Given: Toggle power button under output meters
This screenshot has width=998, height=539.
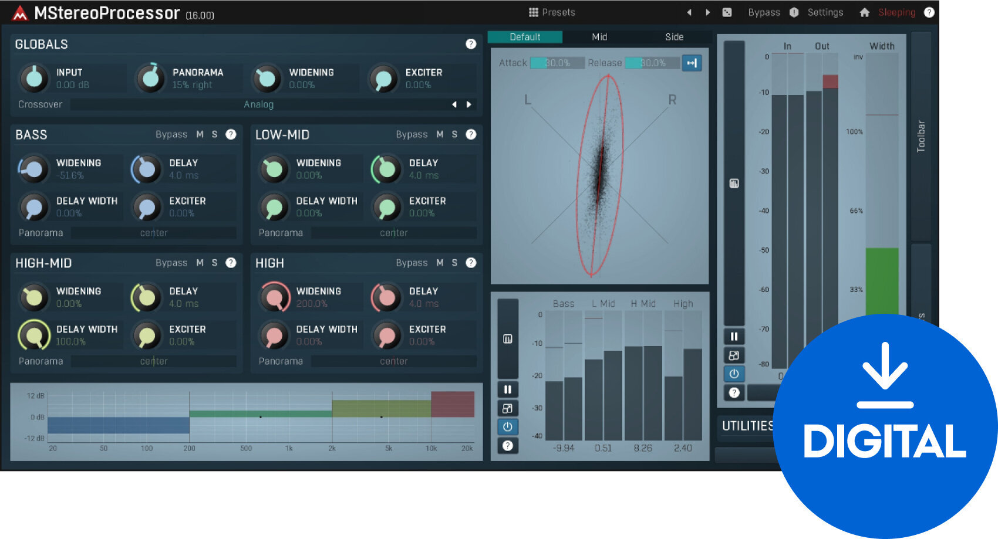Looking at the screenshot, I should (x=734, y=374).
